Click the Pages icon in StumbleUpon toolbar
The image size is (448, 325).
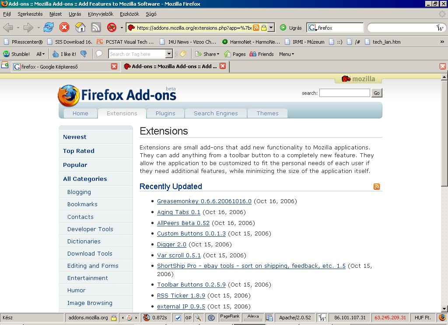[x=234, y=54]
